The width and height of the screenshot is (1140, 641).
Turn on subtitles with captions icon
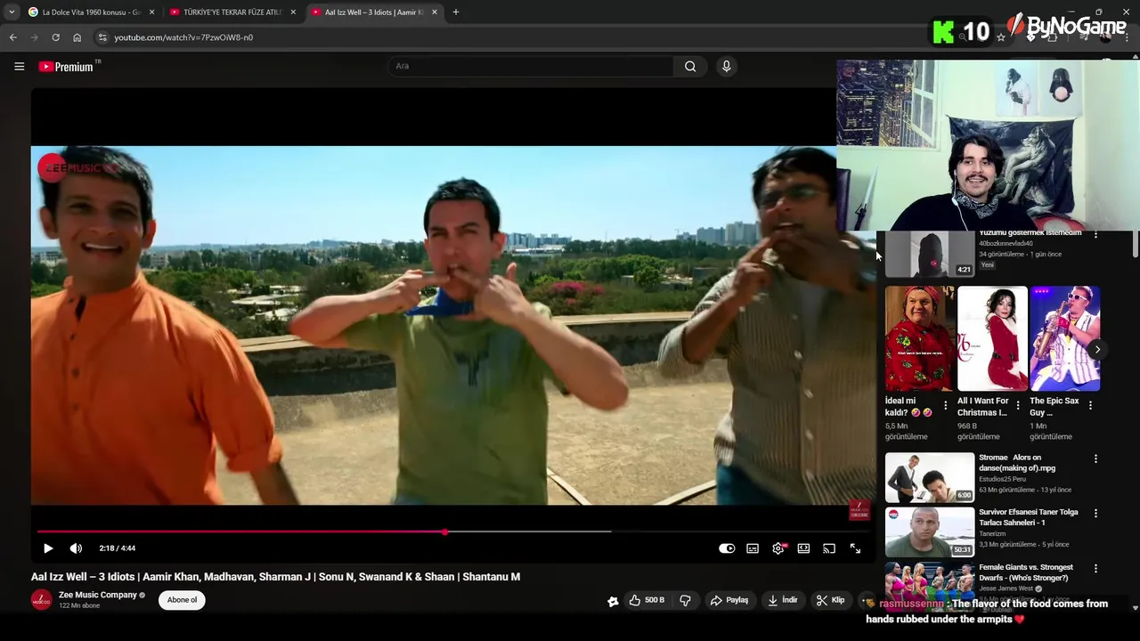753,548
